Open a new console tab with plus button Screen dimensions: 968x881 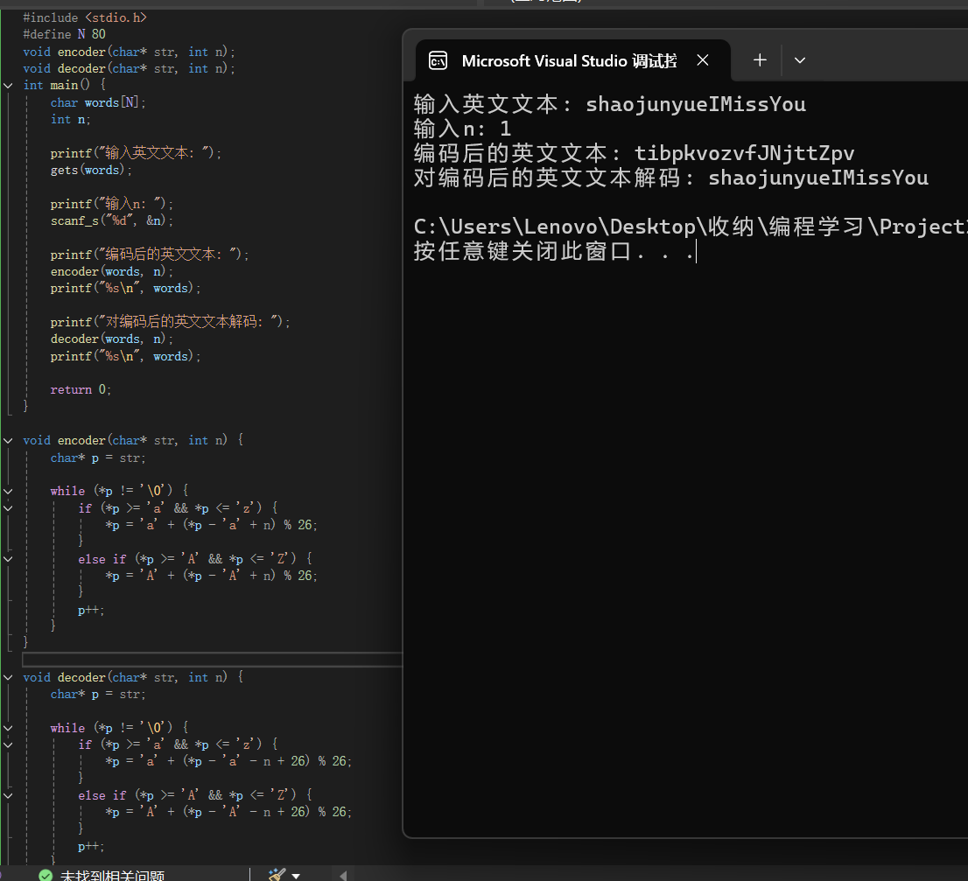click(760, 59)
